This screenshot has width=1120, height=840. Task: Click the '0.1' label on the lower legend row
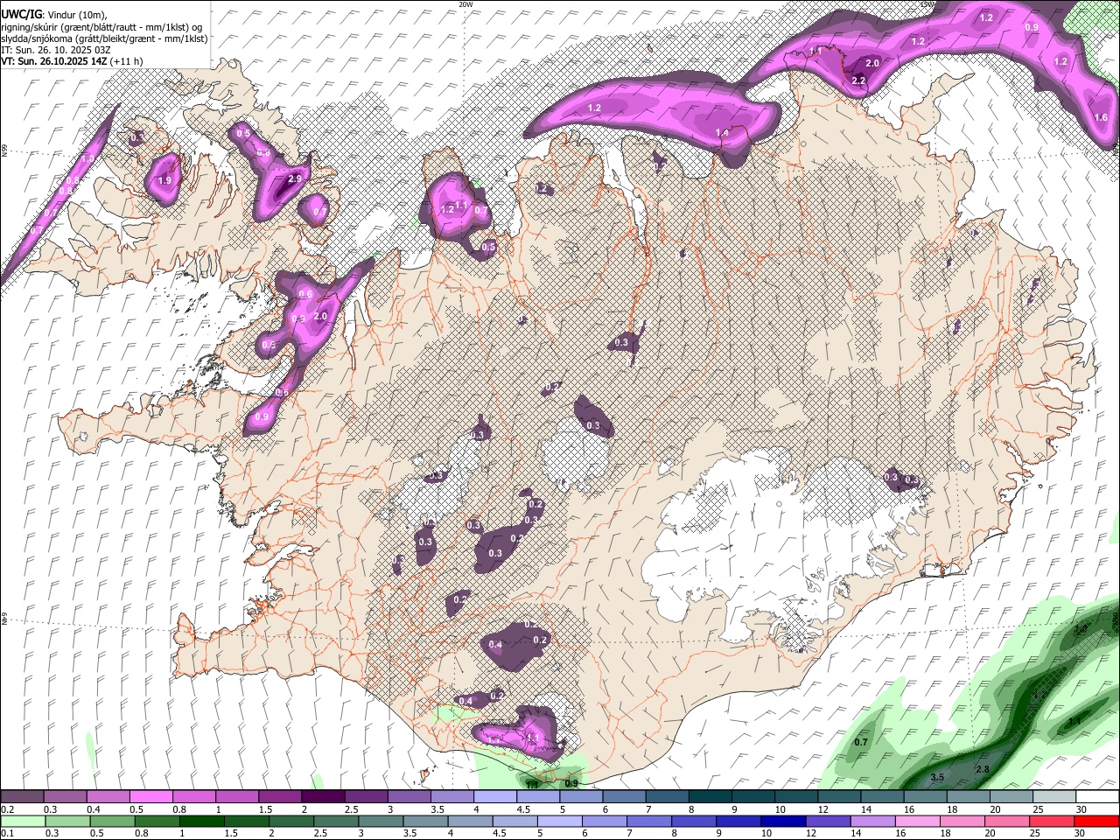point(8,833)
